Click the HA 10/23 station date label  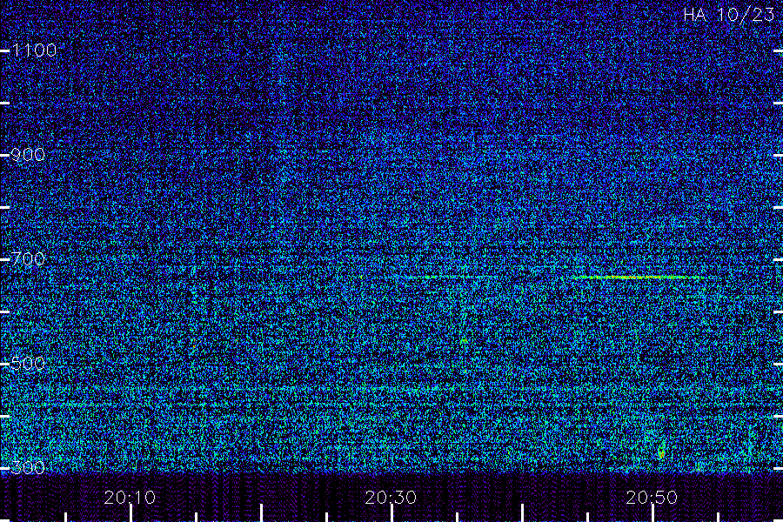728,15
